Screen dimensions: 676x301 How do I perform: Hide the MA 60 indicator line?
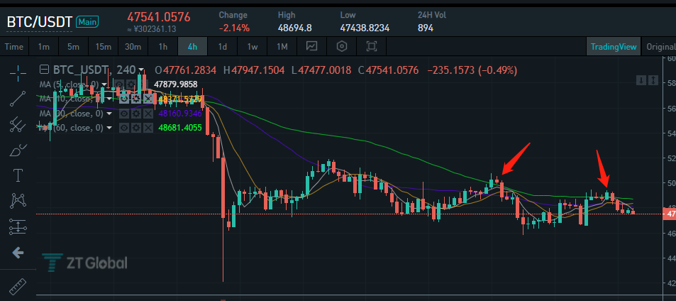point(124,128)
